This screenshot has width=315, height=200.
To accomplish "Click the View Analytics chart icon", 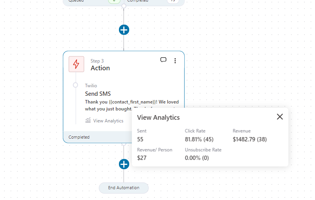I will pos(88,120).
